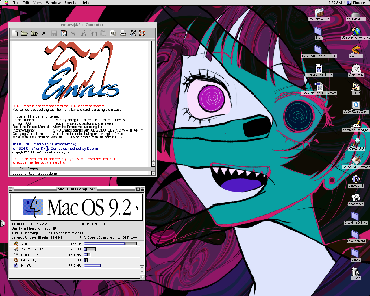Select the GNU emacs desktop alias

click(x=356, y=68)
